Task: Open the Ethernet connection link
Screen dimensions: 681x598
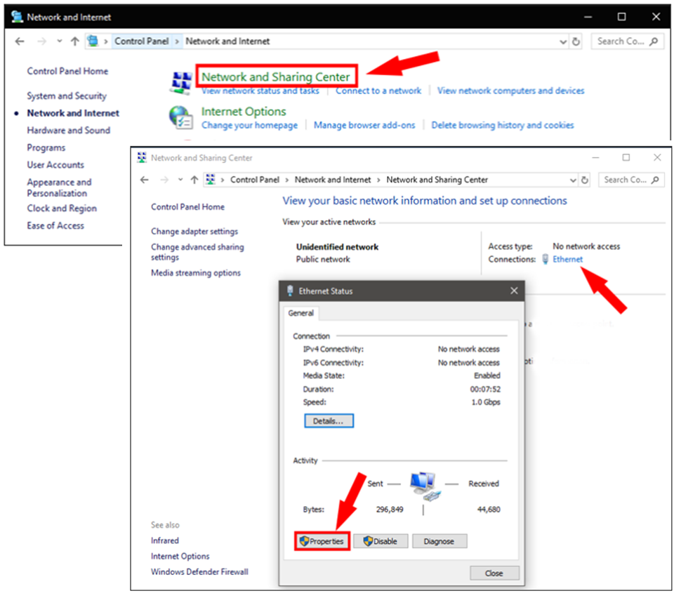Action: point(567,260)
